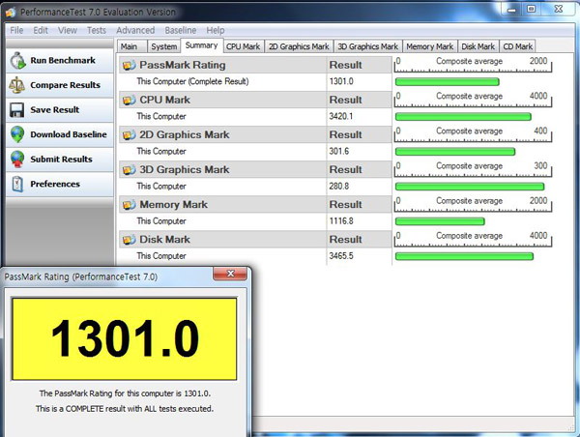Click the Preferences checklist icon
The height and width of the screenshot is (437, 580).
point(17,184)
